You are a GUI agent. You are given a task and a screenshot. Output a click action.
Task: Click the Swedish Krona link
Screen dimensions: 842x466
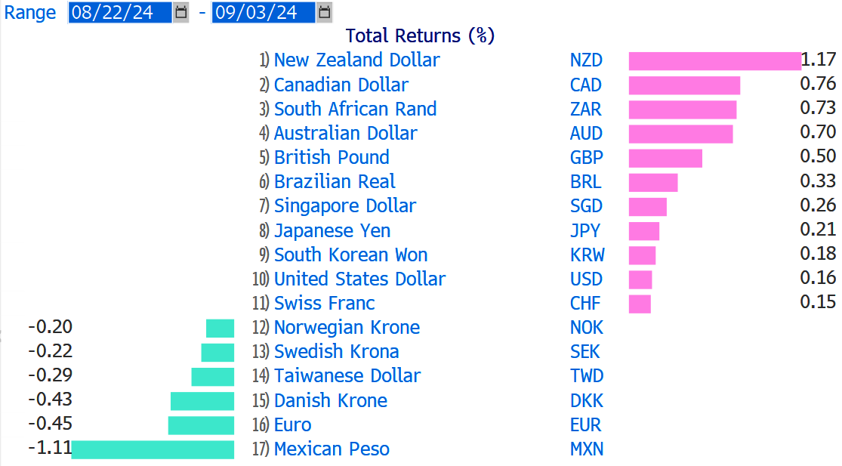336,352
